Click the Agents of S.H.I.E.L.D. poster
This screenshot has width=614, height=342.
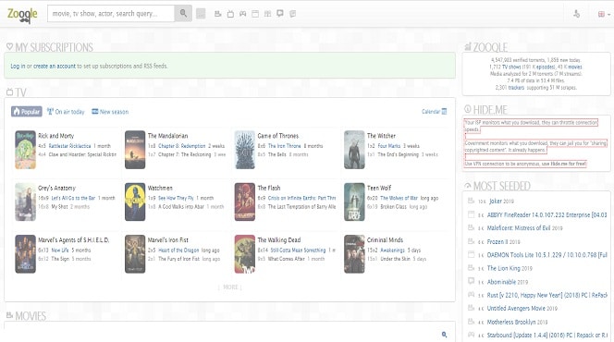(26, 254)
